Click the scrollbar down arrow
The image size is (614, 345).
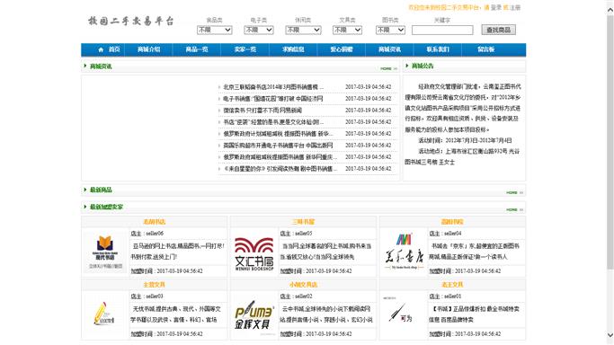(x=610, y=335)
